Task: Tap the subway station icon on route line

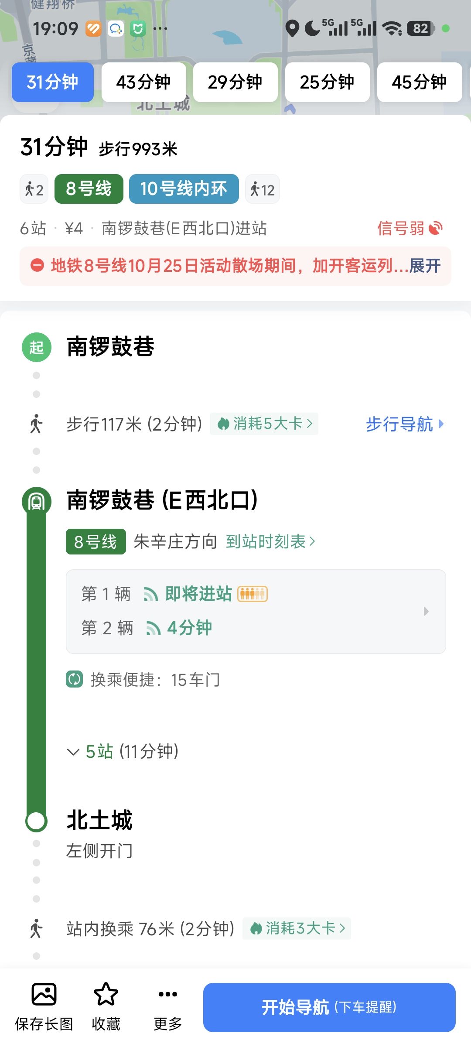Action: [37, 502]
